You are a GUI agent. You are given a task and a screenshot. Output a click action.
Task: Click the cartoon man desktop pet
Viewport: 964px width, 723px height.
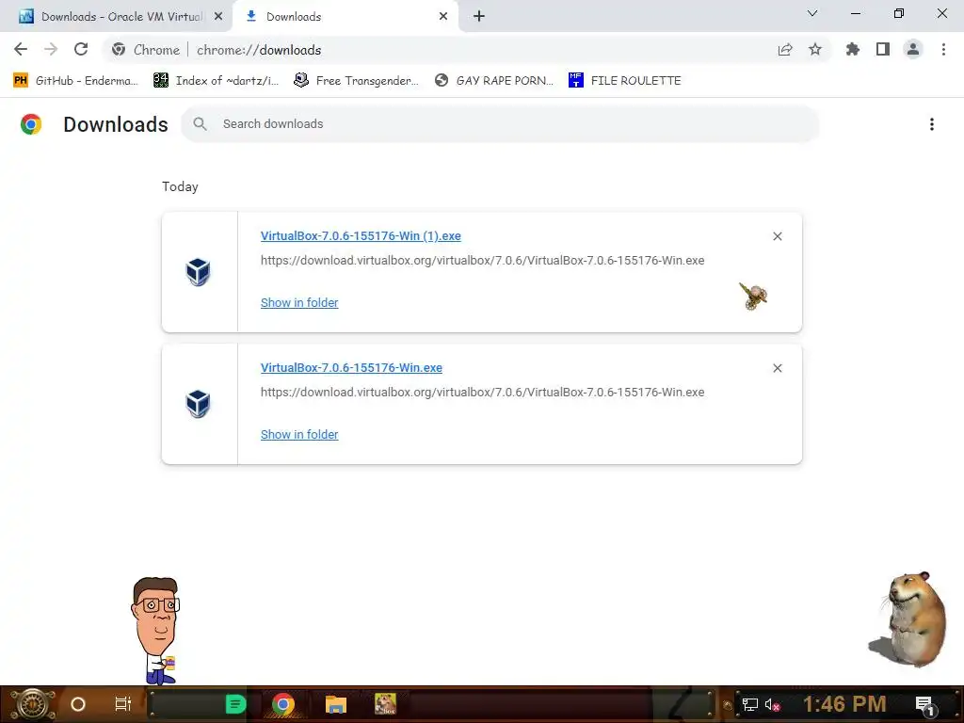pyautogui.click(x=155, y=631)
